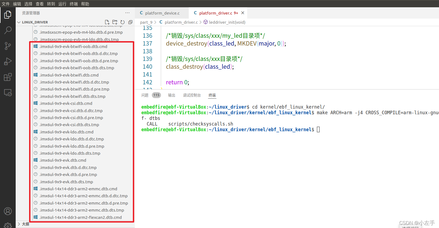Viewport: 439px width, 228px height.
Task: Open the 终端 menu
Action: pyautogui.click(x=74, y=4)
